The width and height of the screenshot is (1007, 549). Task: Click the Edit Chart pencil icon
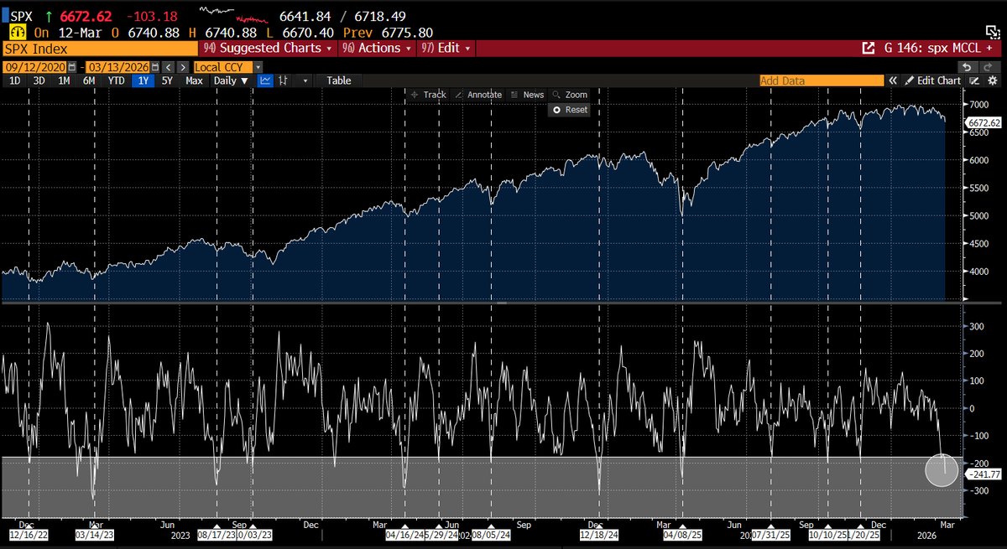910,80
